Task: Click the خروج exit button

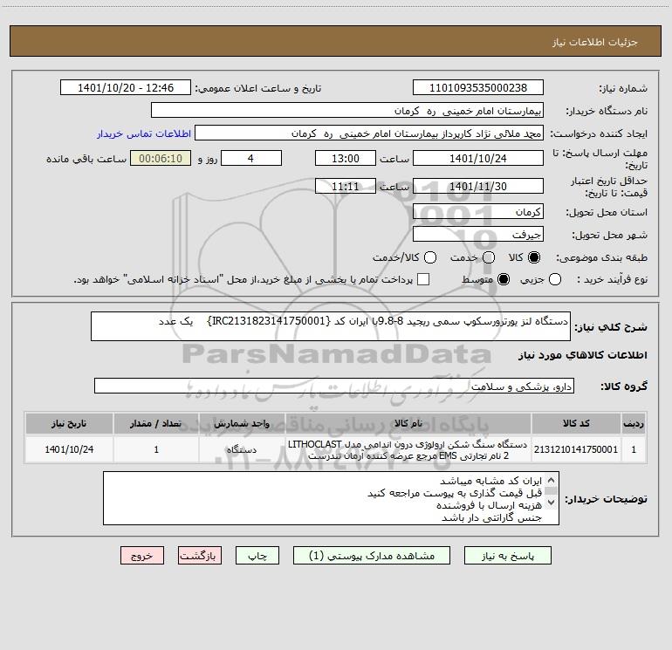Action: click(142, 556)
